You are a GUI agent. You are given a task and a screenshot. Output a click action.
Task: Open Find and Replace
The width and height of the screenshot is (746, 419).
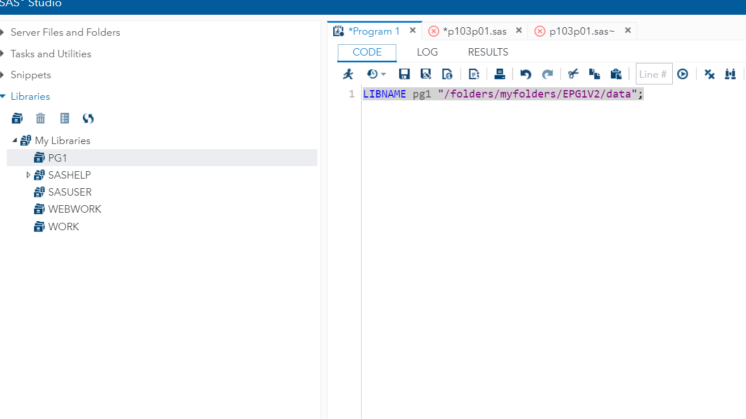731,74
